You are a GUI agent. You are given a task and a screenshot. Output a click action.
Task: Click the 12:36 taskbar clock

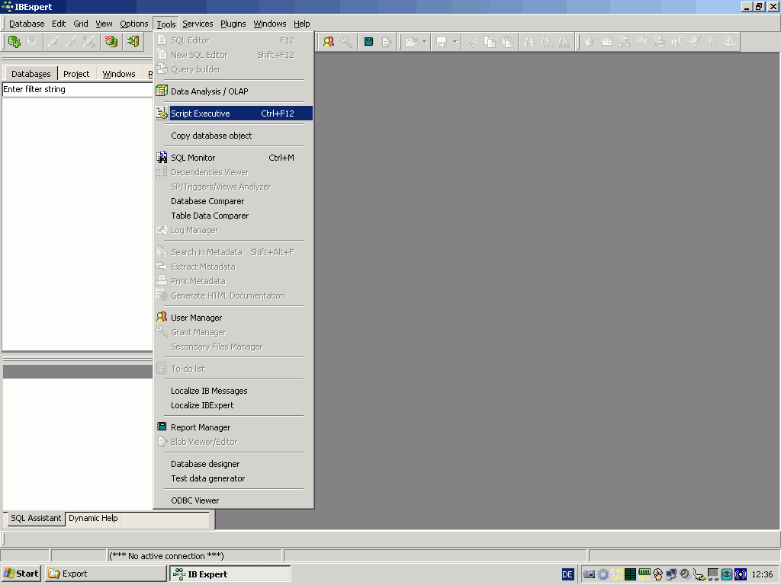(x=762, y=574)
